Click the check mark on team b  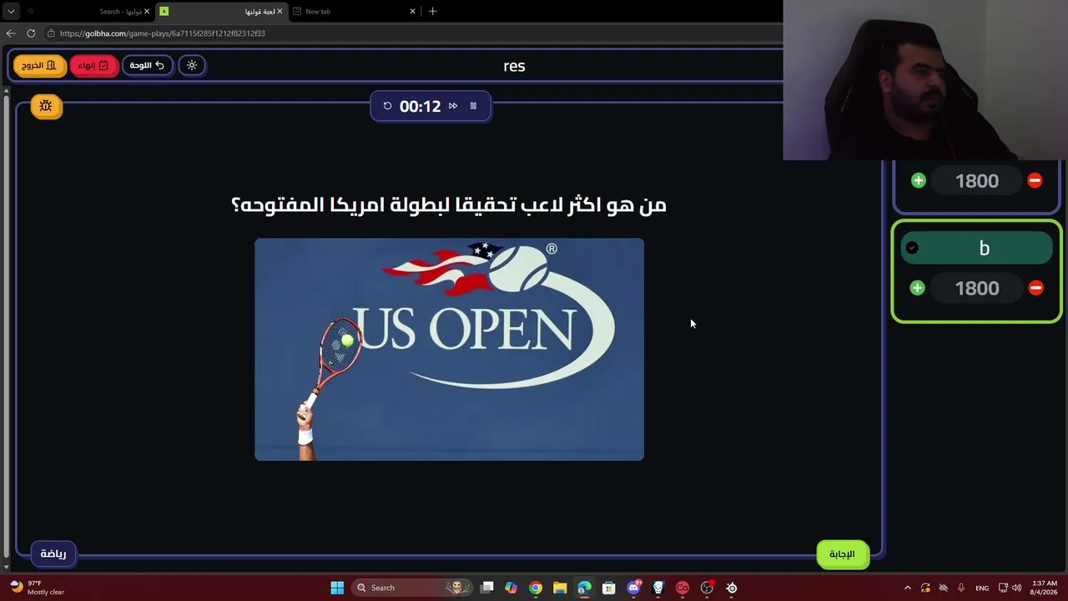[x=912, y=248]
